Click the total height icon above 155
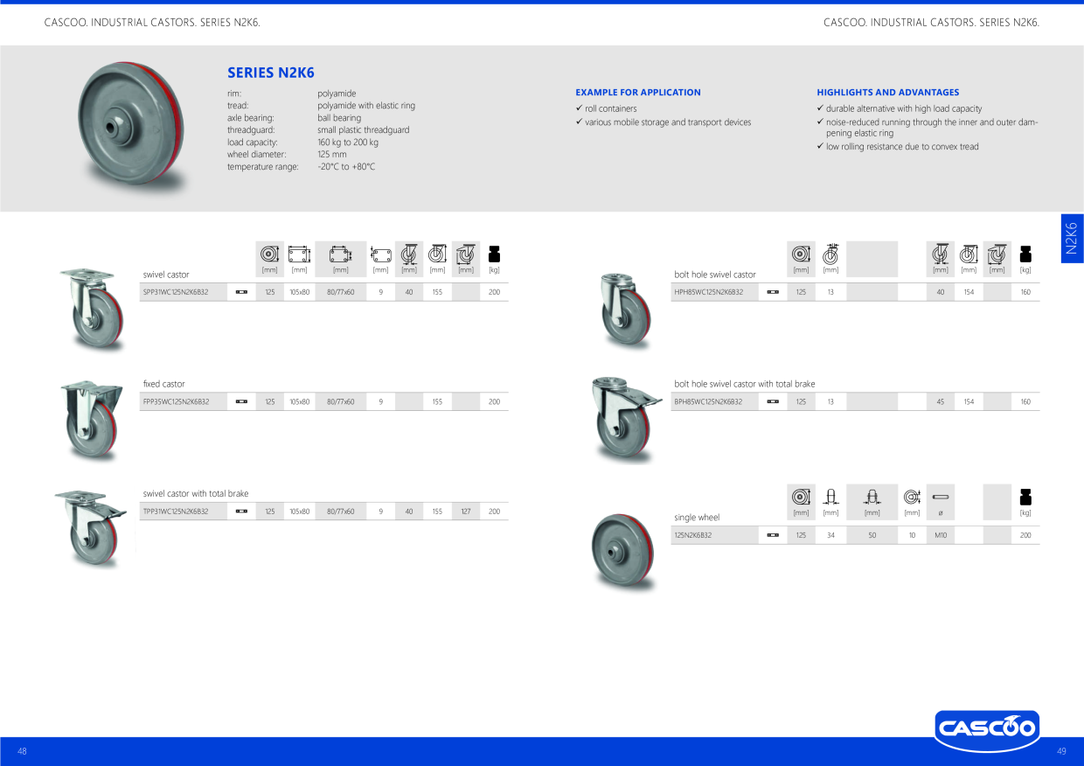Screen dimensions: 1084x766 tap(437, 254)
